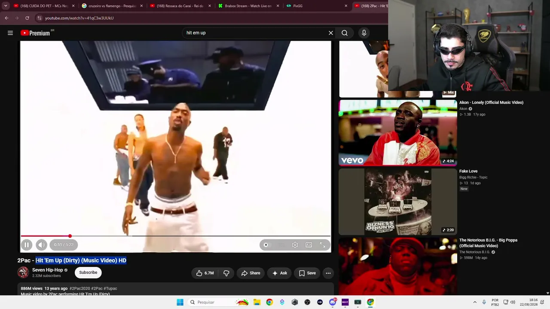This screenshot has height=309, width=550.
Task: Click the #2Pac2020 hashtag
Action: [79, 288]
